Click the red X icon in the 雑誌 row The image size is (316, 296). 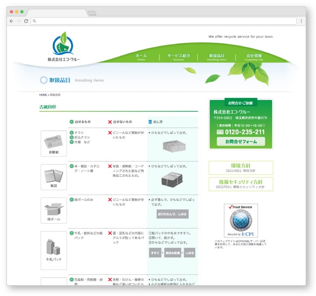pyautogui.click(x=110, y=166)
